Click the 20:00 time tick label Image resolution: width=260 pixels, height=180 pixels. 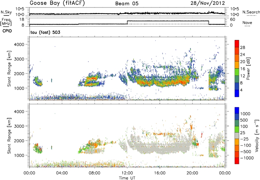click(x=192, y=173)
